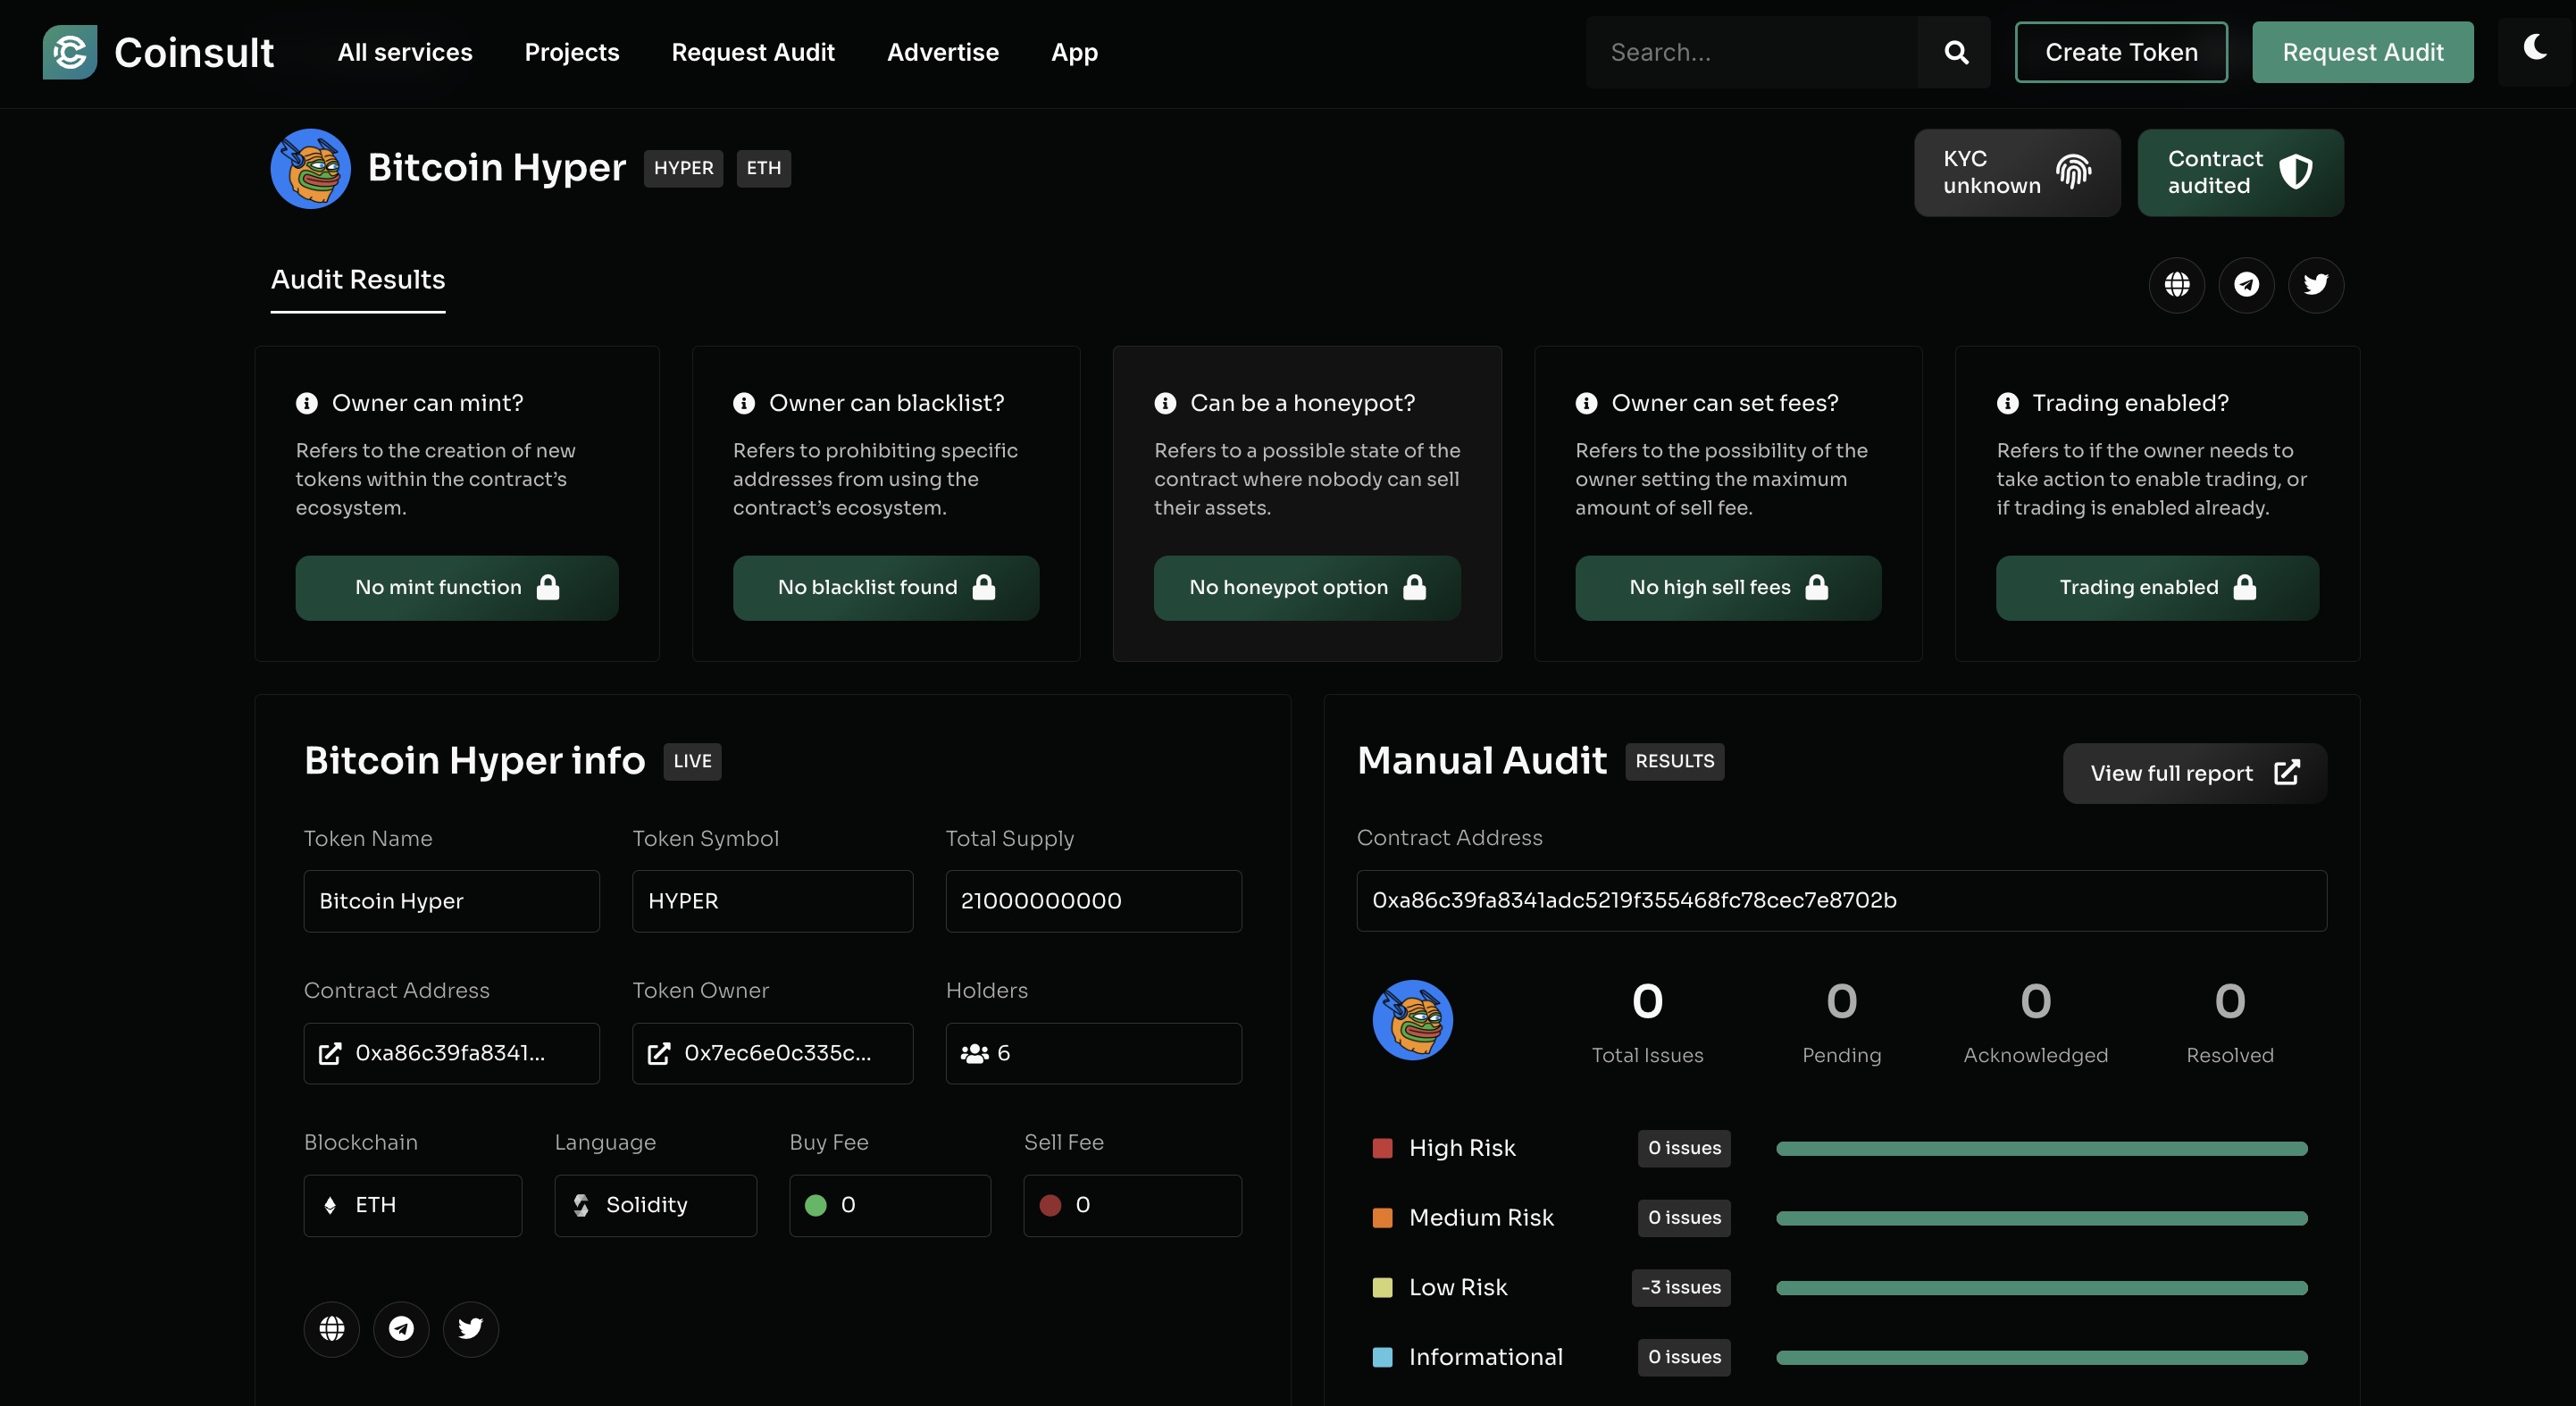
Task: Click the Token Name field Bitcoin Hyper
Action: tap(452, 901)
